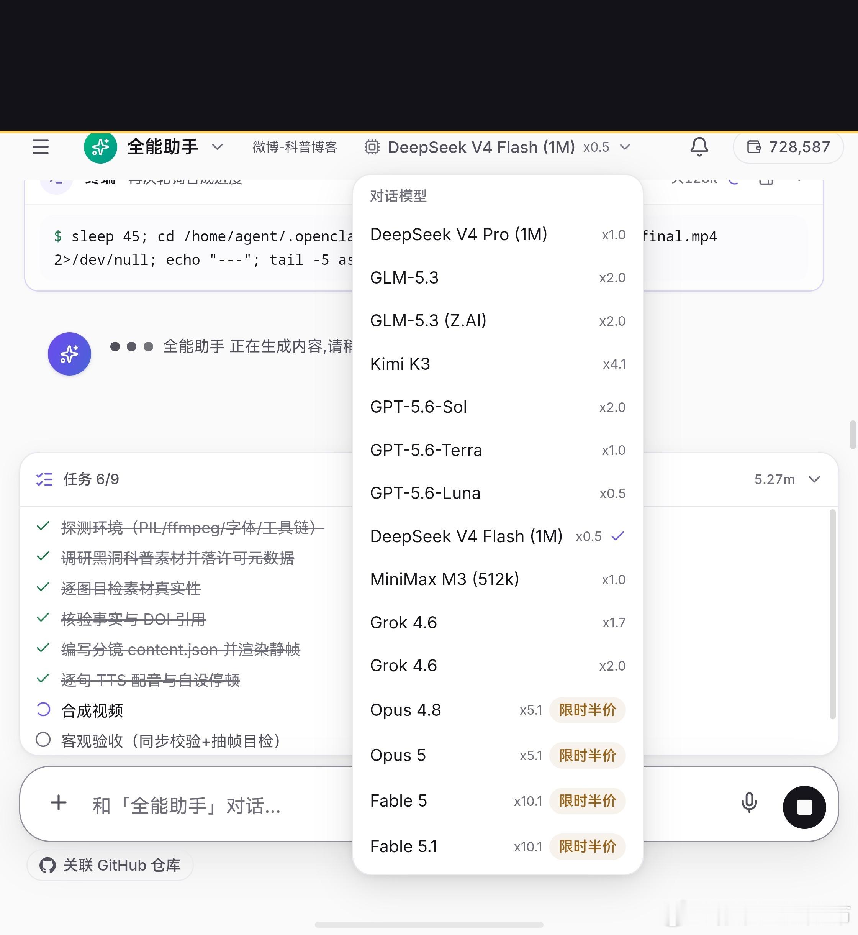Open the 微博-科普博客 project label
Image resolution: width=858 pixels, height=935 pixels.
pyautogui.click(x=295, y=147)
